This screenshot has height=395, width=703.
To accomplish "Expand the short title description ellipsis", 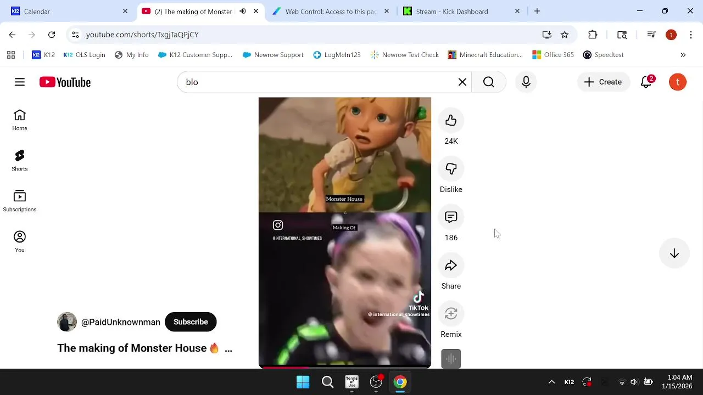I will 228,348.
